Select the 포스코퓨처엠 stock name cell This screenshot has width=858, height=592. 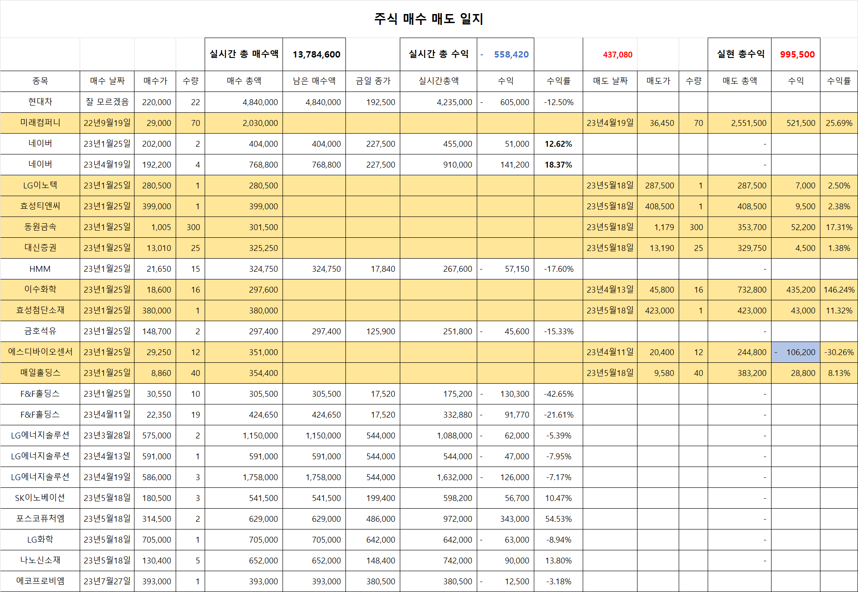pyautogui.click(x=40, y=519)
